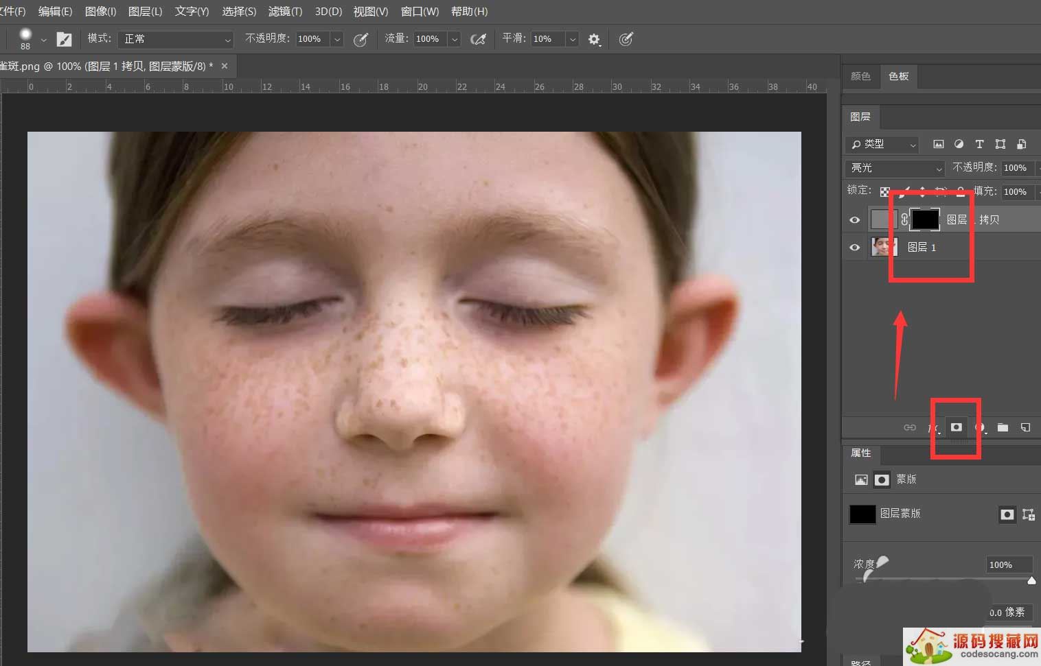Hide the 图层 1 拷贝 layer
The image size is (1041, 666).
point(855,219)
